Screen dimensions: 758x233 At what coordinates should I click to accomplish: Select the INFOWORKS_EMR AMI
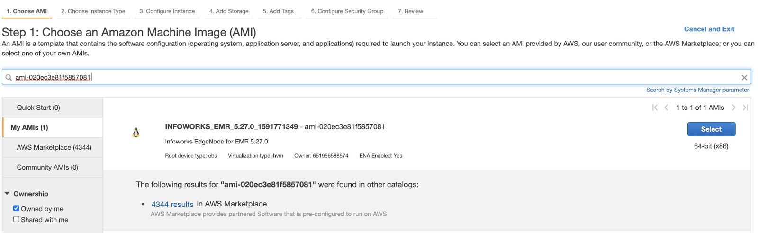711,129
